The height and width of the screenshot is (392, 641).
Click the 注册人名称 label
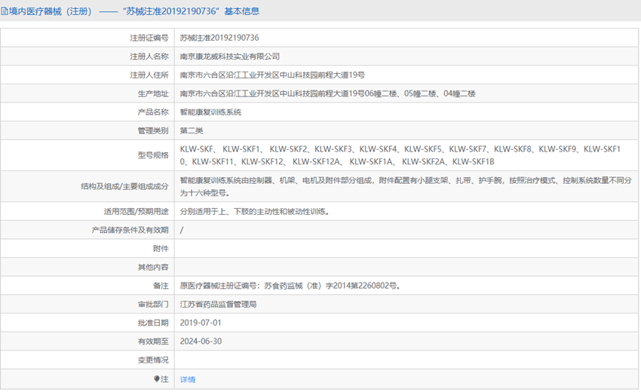point(149,57)
